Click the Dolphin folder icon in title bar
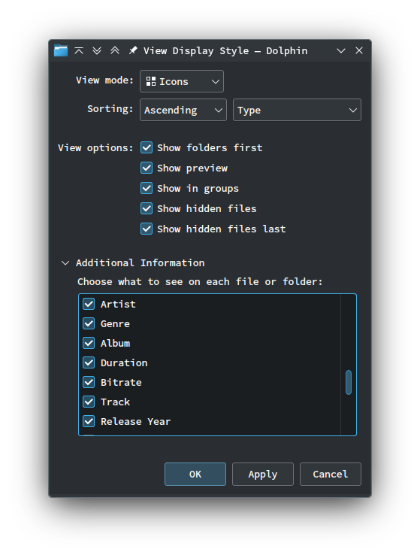This screenshot has height=555, width=420. [61, 50]
